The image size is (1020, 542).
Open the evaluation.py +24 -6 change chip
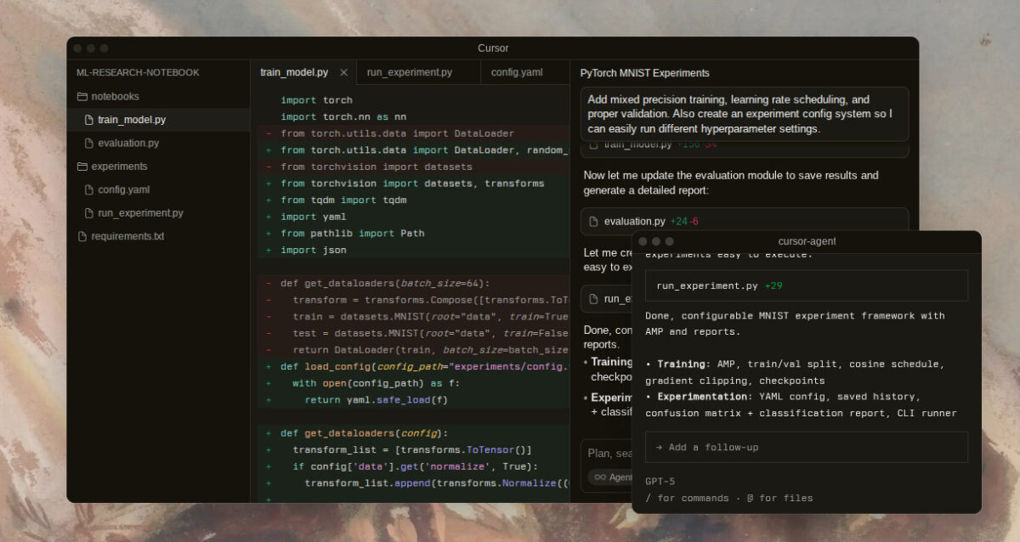point(745,222)
